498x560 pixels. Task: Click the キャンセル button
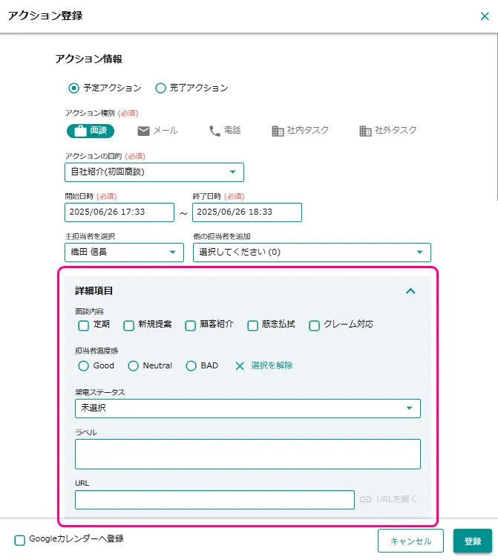tap(410, 541)
